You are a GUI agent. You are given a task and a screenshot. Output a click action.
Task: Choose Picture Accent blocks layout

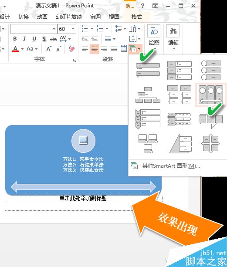pyautogui.click(x=148, y=143)
